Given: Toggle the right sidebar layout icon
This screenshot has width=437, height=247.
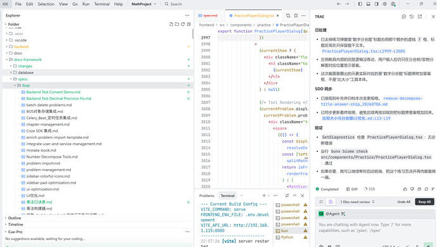Looking at the screenshot, I should pos(377,4).
